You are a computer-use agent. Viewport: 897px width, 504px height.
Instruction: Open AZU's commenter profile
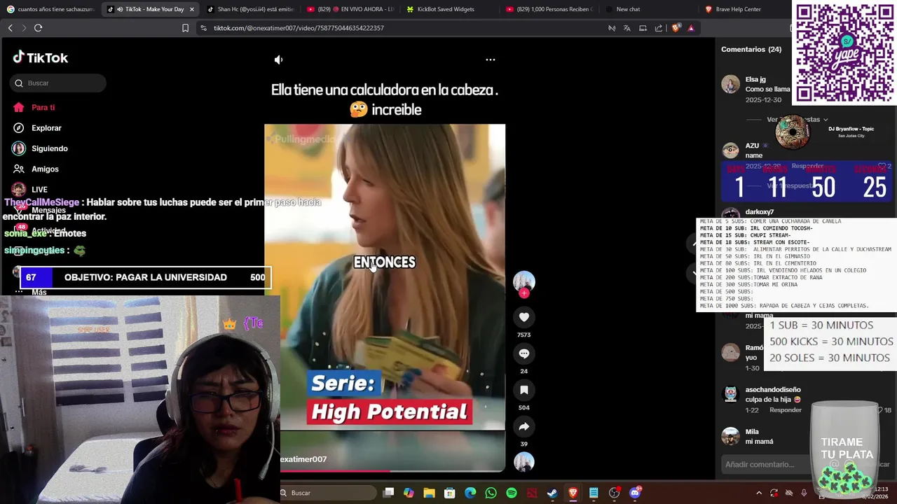tap(752, 146)
